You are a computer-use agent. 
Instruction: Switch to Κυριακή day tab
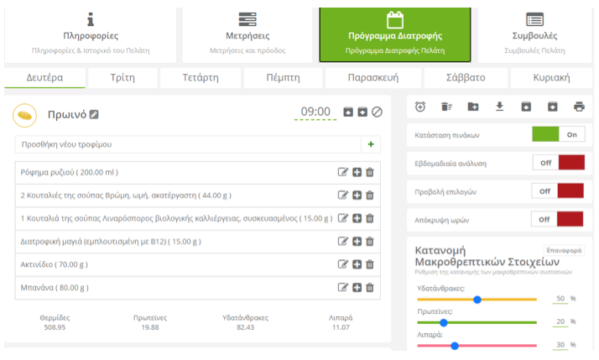pos(551,77)
